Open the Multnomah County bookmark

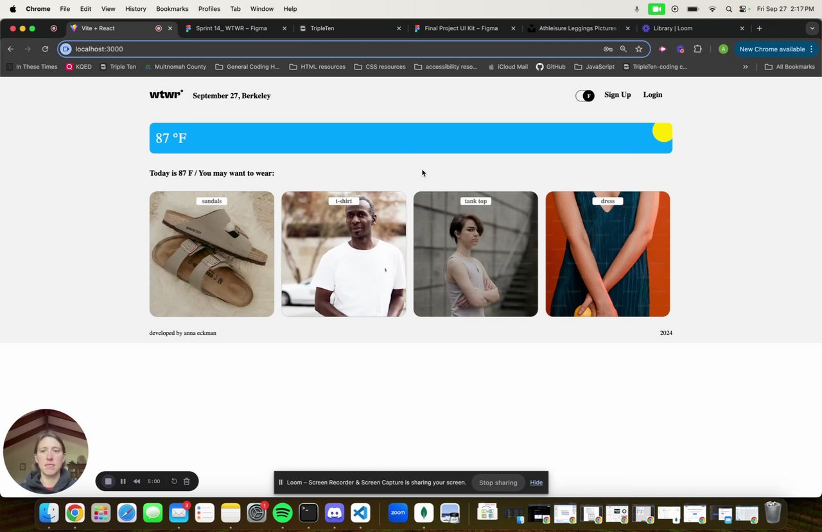(x=175, y=67)
